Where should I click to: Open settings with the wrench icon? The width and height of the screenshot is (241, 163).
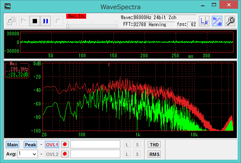(230, 21)
